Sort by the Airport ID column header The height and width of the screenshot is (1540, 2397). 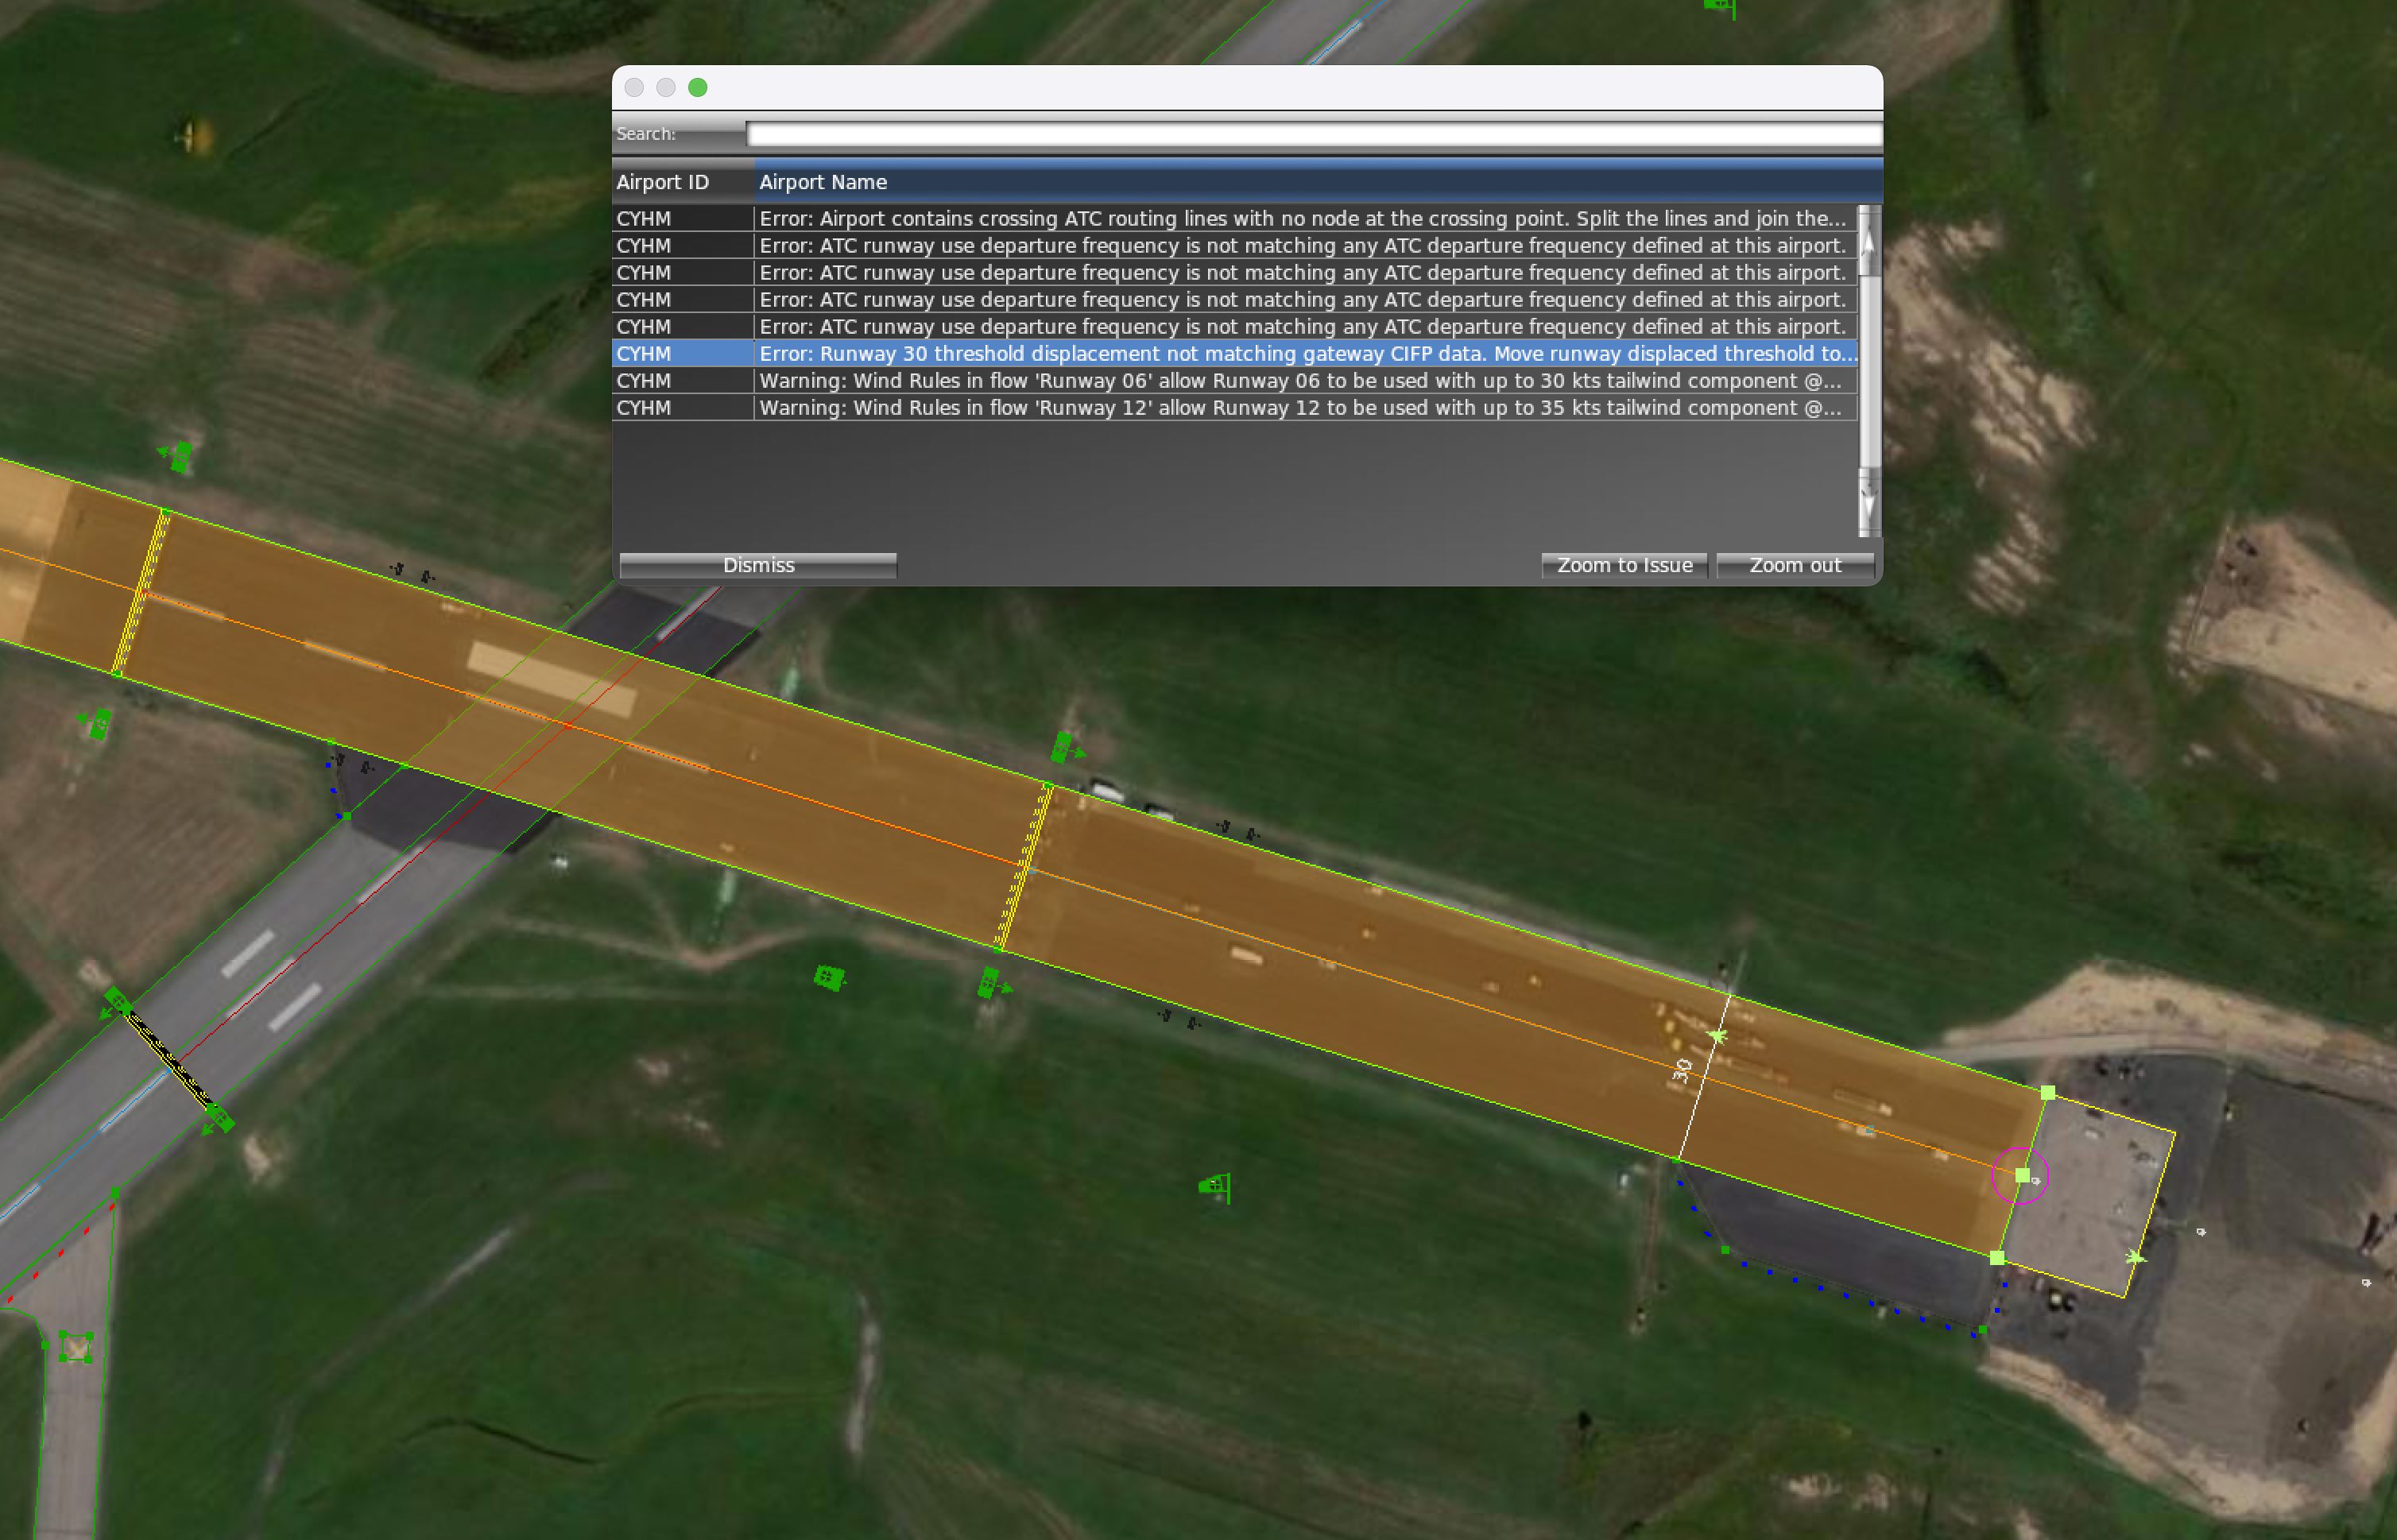(682, 182)
